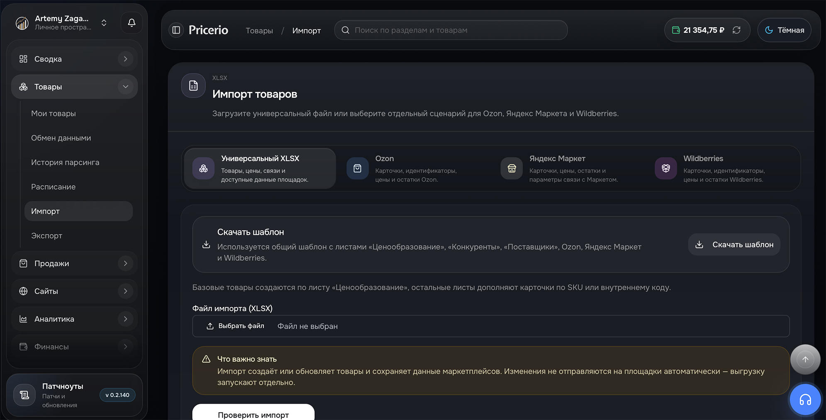Open support chat via the headphones icon
This screenshot has height=420, width=826.
805,400
